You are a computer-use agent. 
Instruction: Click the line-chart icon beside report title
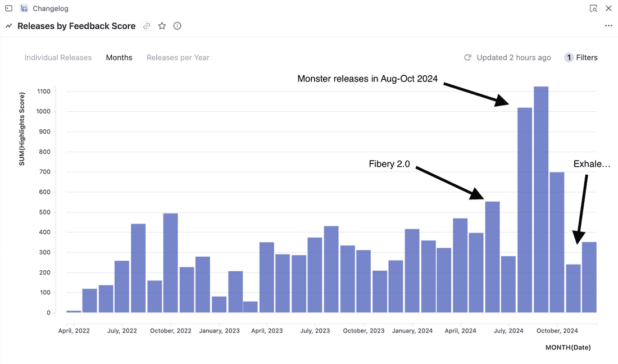pyautogui.click(x=8, y=26)
